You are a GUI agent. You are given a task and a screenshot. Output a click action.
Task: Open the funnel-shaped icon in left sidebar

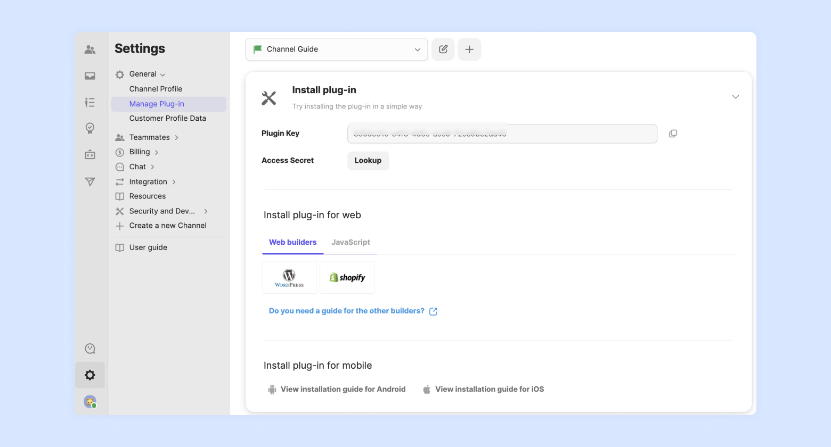(x=90, y=182)
